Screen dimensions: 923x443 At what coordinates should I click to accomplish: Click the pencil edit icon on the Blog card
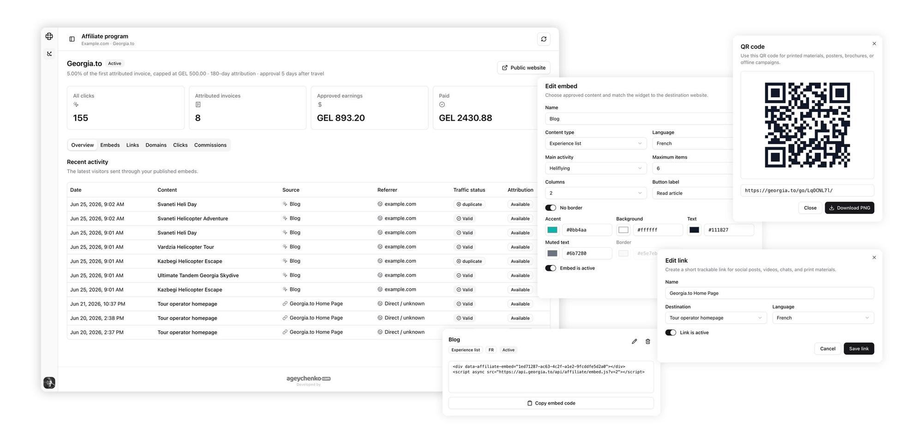pyautogui.click(x=635, y=342)
